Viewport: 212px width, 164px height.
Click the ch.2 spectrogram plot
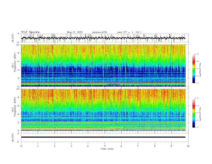coord(103,110)
